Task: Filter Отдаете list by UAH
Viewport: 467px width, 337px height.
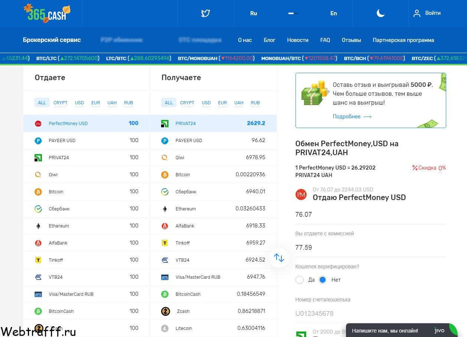Action: [112, 103]
